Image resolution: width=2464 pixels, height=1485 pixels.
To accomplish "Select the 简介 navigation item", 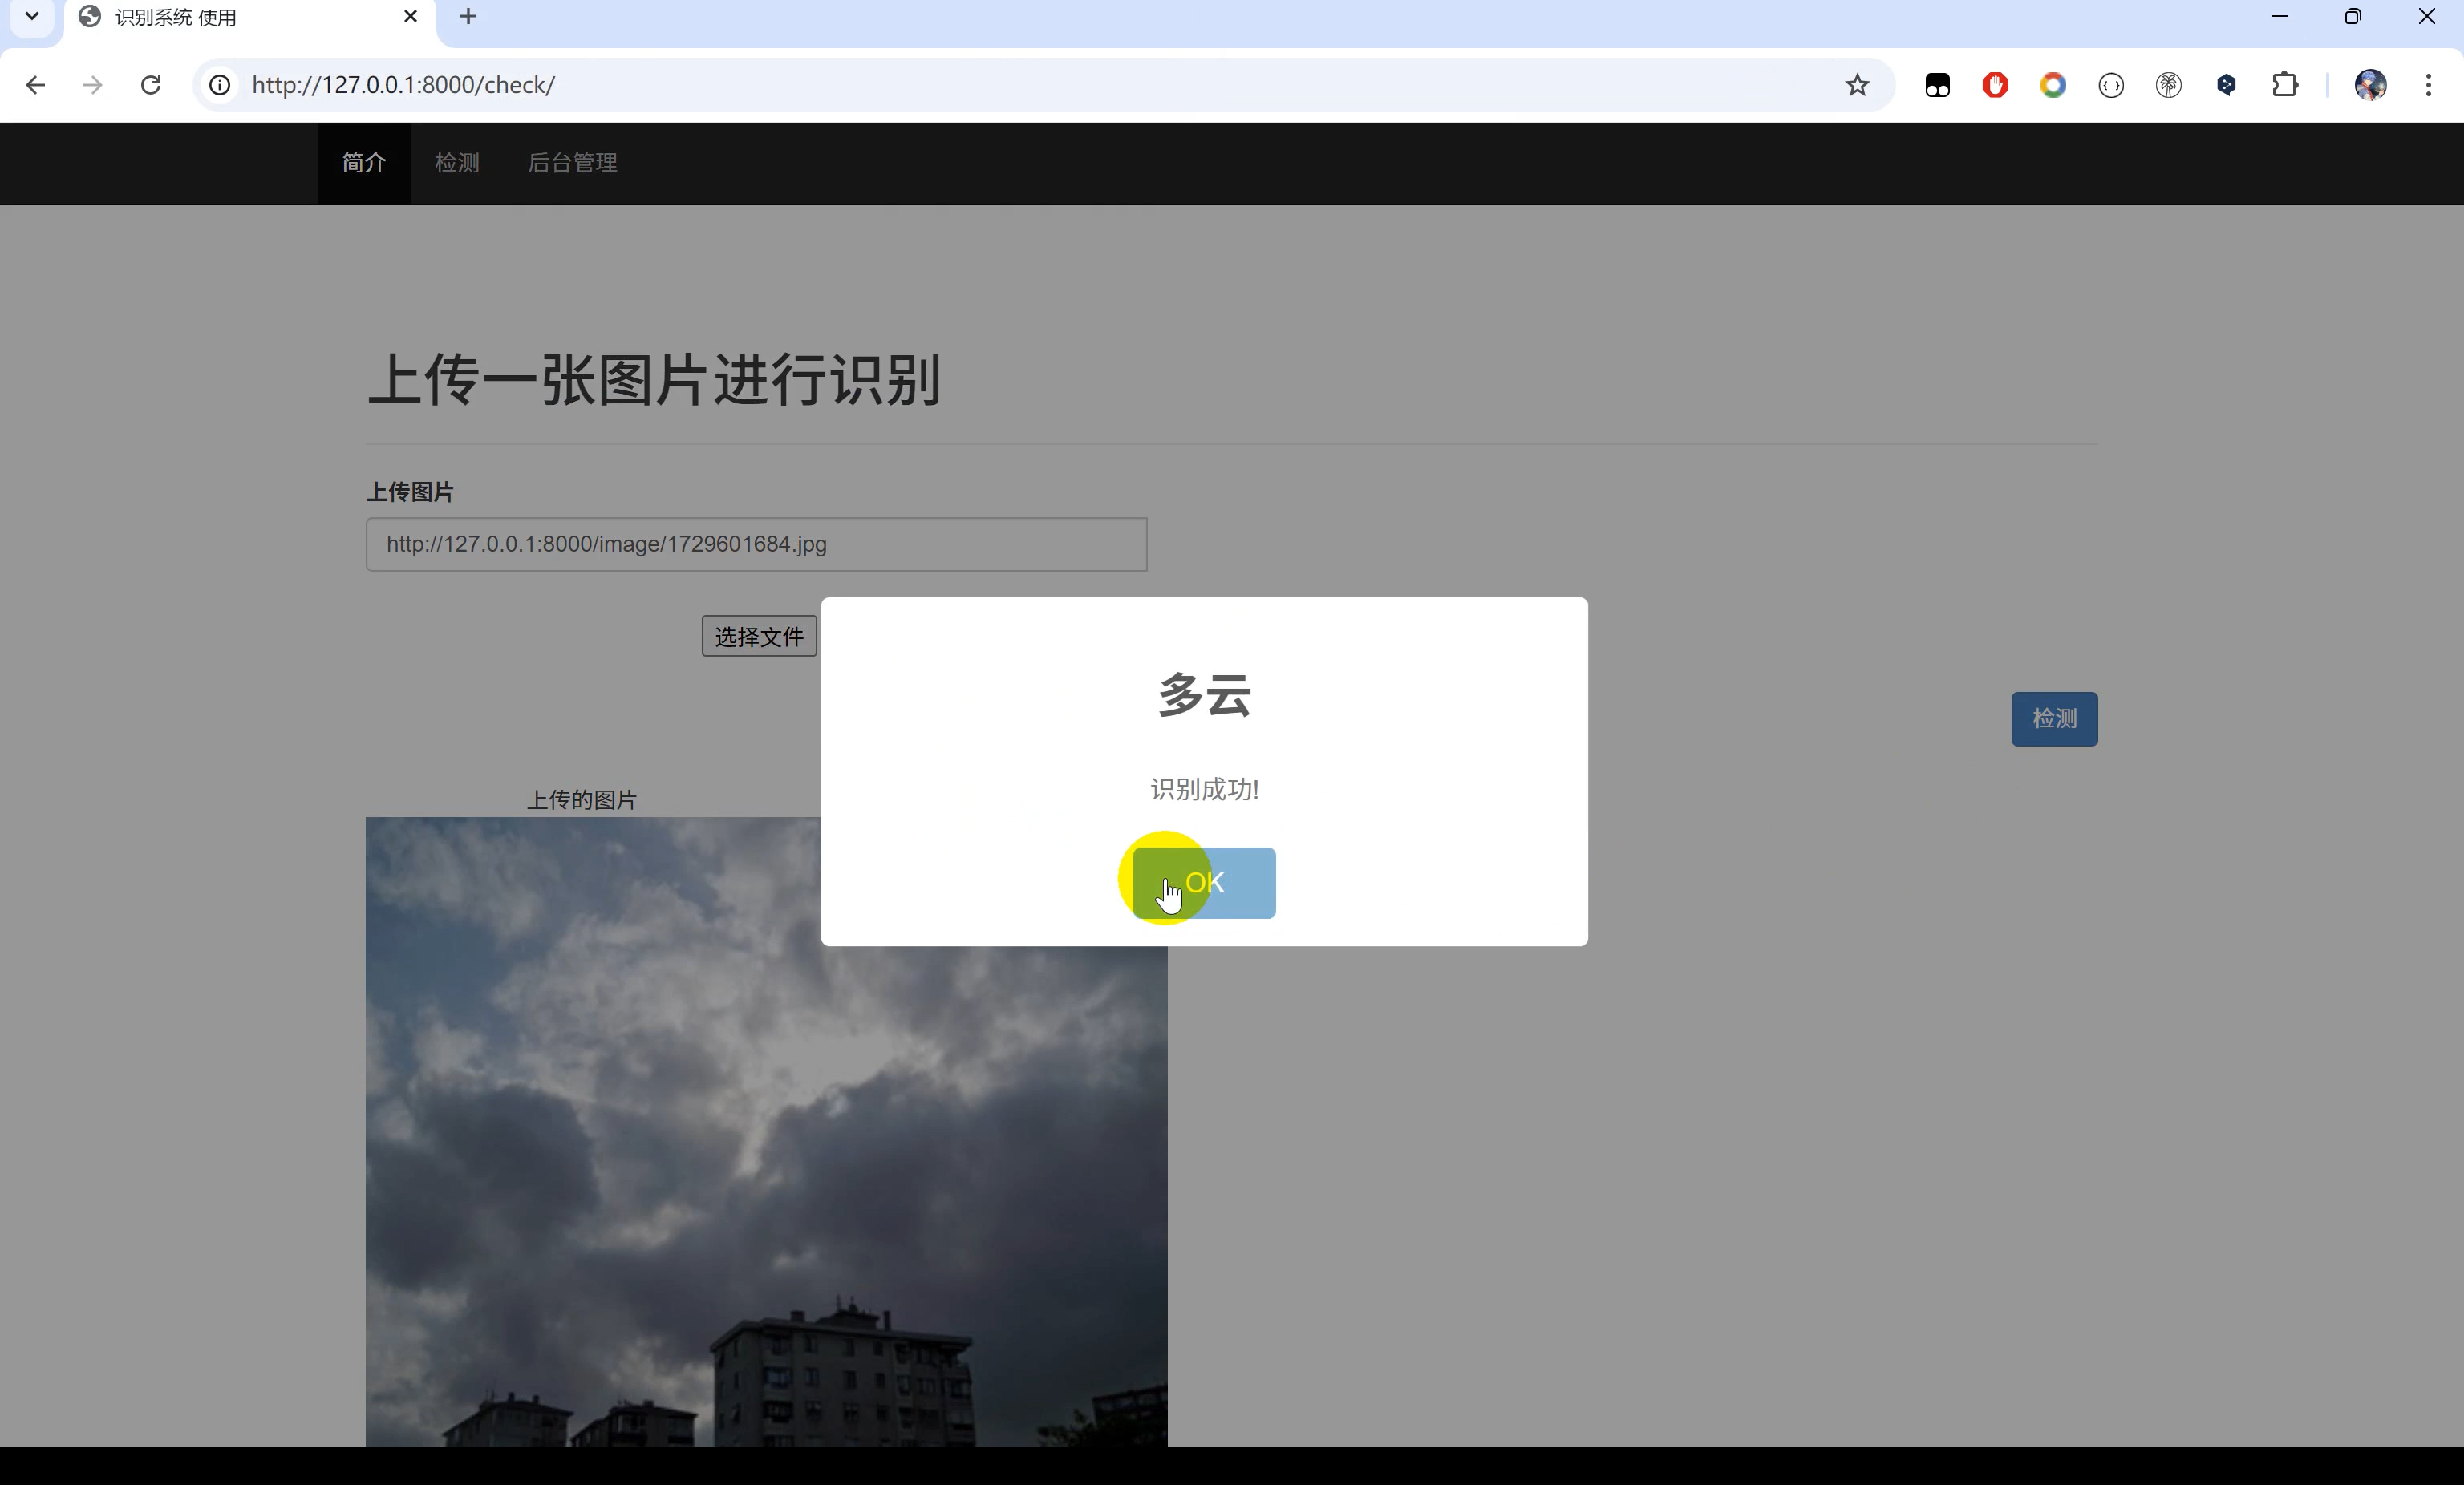I will pyautogui.click(x=364, y=163).
